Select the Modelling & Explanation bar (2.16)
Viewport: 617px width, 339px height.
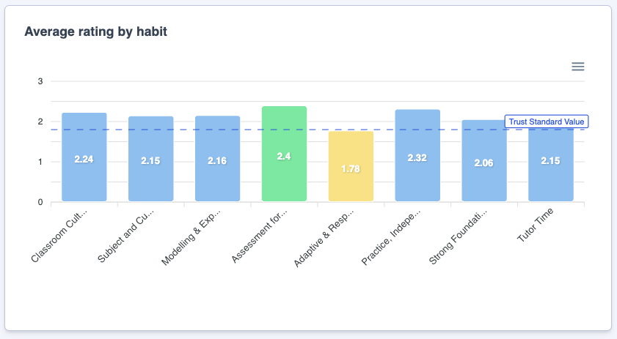[217, 159]
